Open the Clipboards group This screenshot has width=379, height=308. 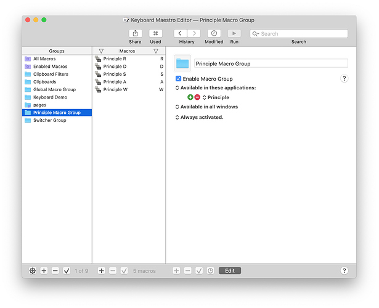tap(57, 82)
